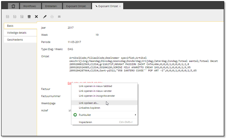Click the Weekbijlage label

tap(48, 104)
